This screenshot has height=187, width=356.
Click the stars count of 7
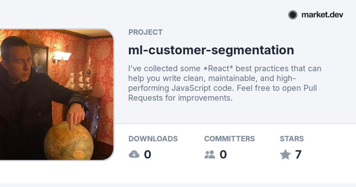298,154
